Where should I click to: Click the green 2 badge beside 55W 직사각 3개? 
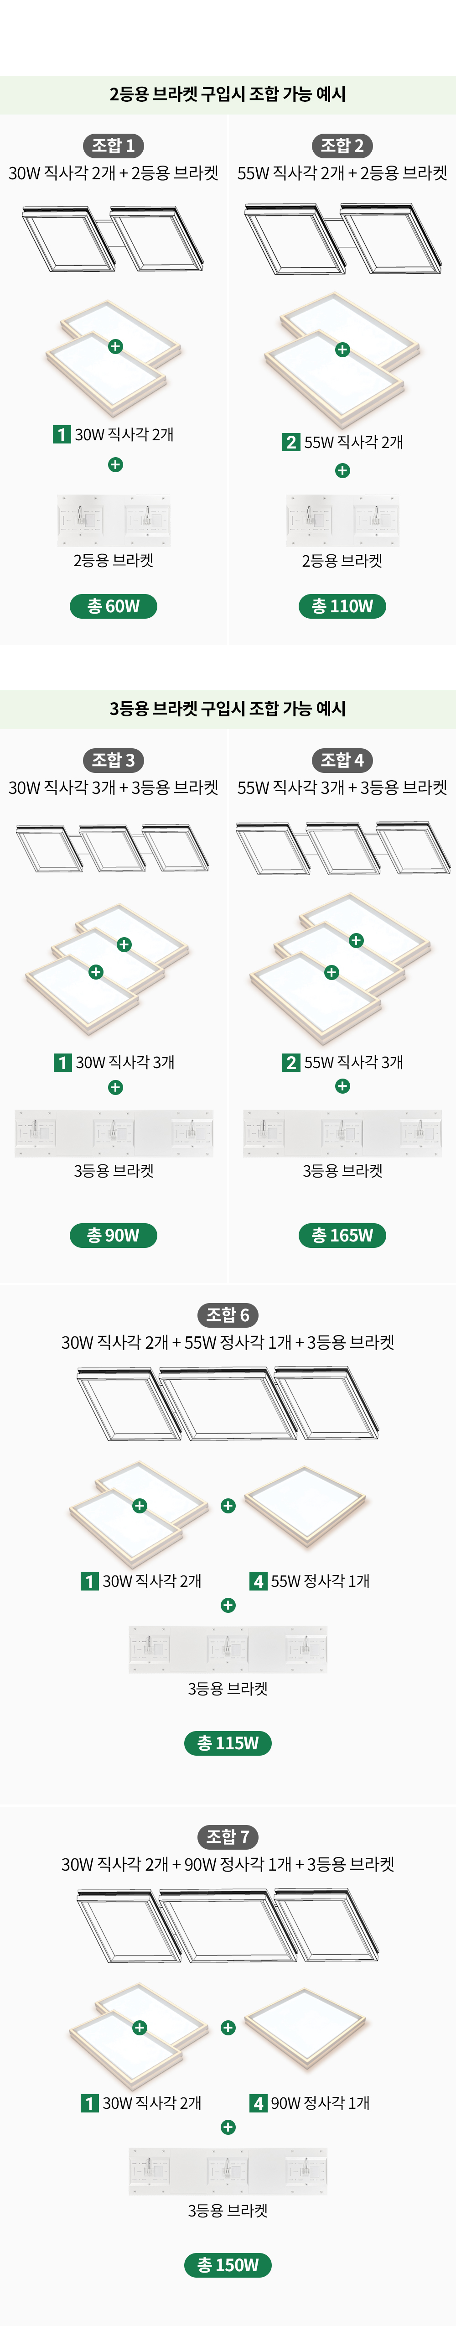[291, 1062]
